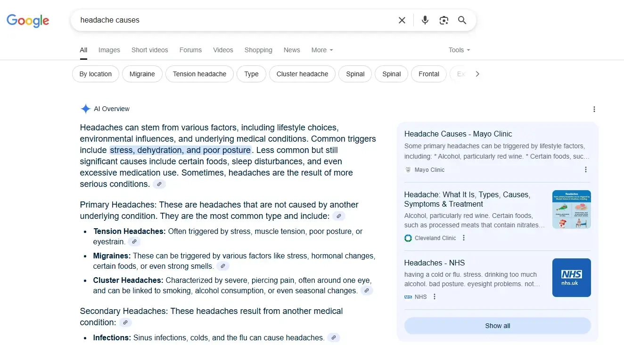
Task: Click the Cleveland Clinic favicon
Action: tap(408, 238)
